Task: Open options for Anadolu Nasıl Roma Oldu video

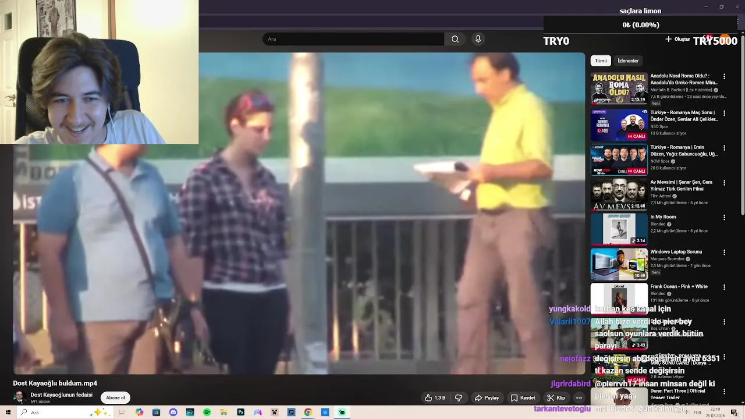Action: click(724, 77)
